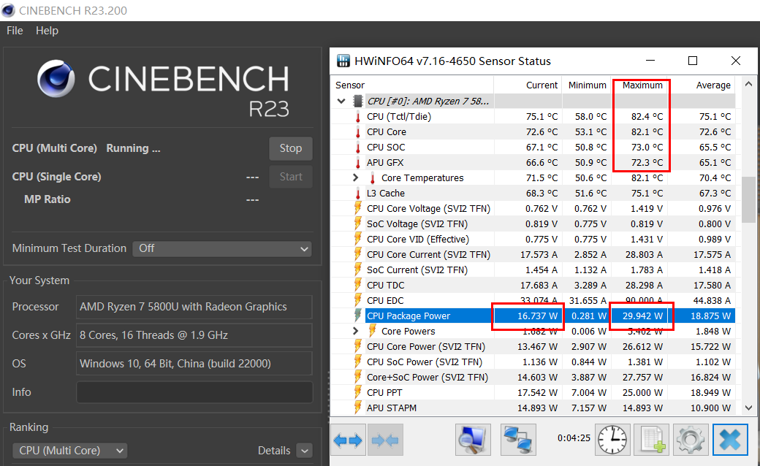Click the Cinebench title bar logo icon
The image size is (760, 466).
coord(8,10)
